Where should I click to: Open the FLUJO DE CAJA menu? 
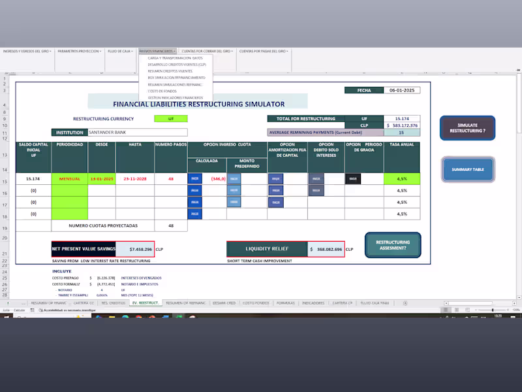pos(120,52)
